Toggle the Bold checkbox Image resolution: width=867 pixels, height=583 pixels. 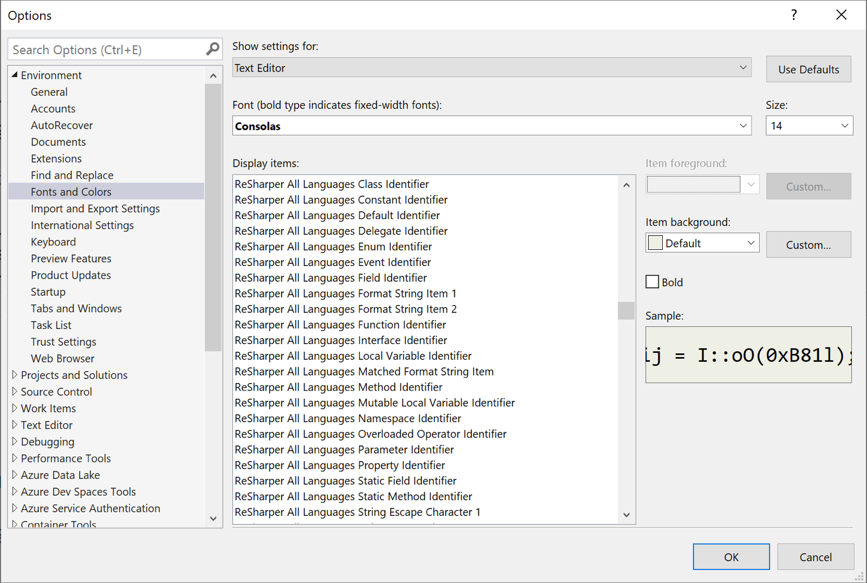click(652, 282)
